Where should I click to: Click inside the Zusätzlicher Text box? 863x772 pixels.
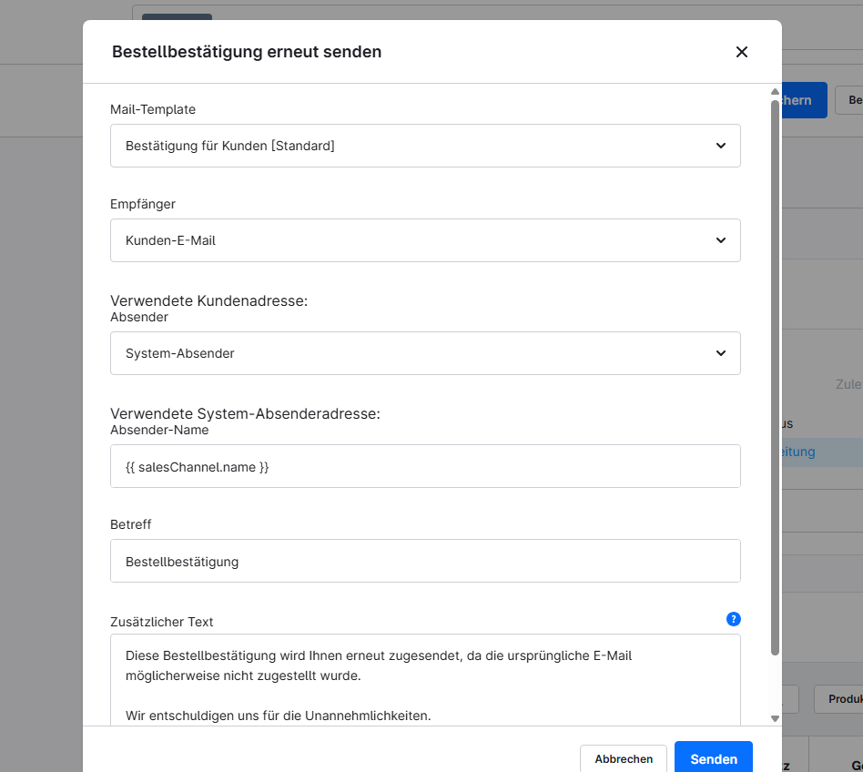click(425, 685)
